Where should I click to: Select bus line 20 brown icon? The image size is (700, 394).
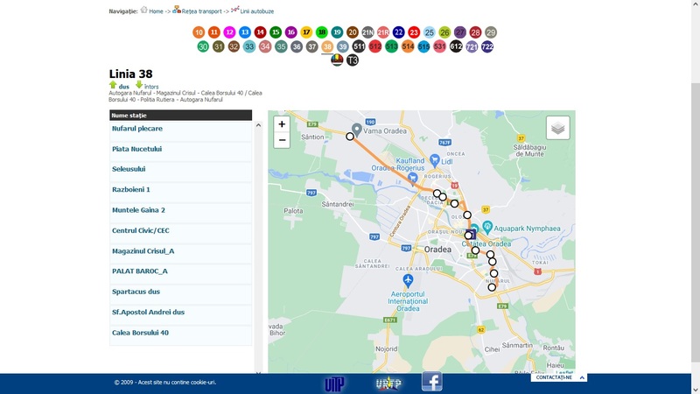pos(353,32)
